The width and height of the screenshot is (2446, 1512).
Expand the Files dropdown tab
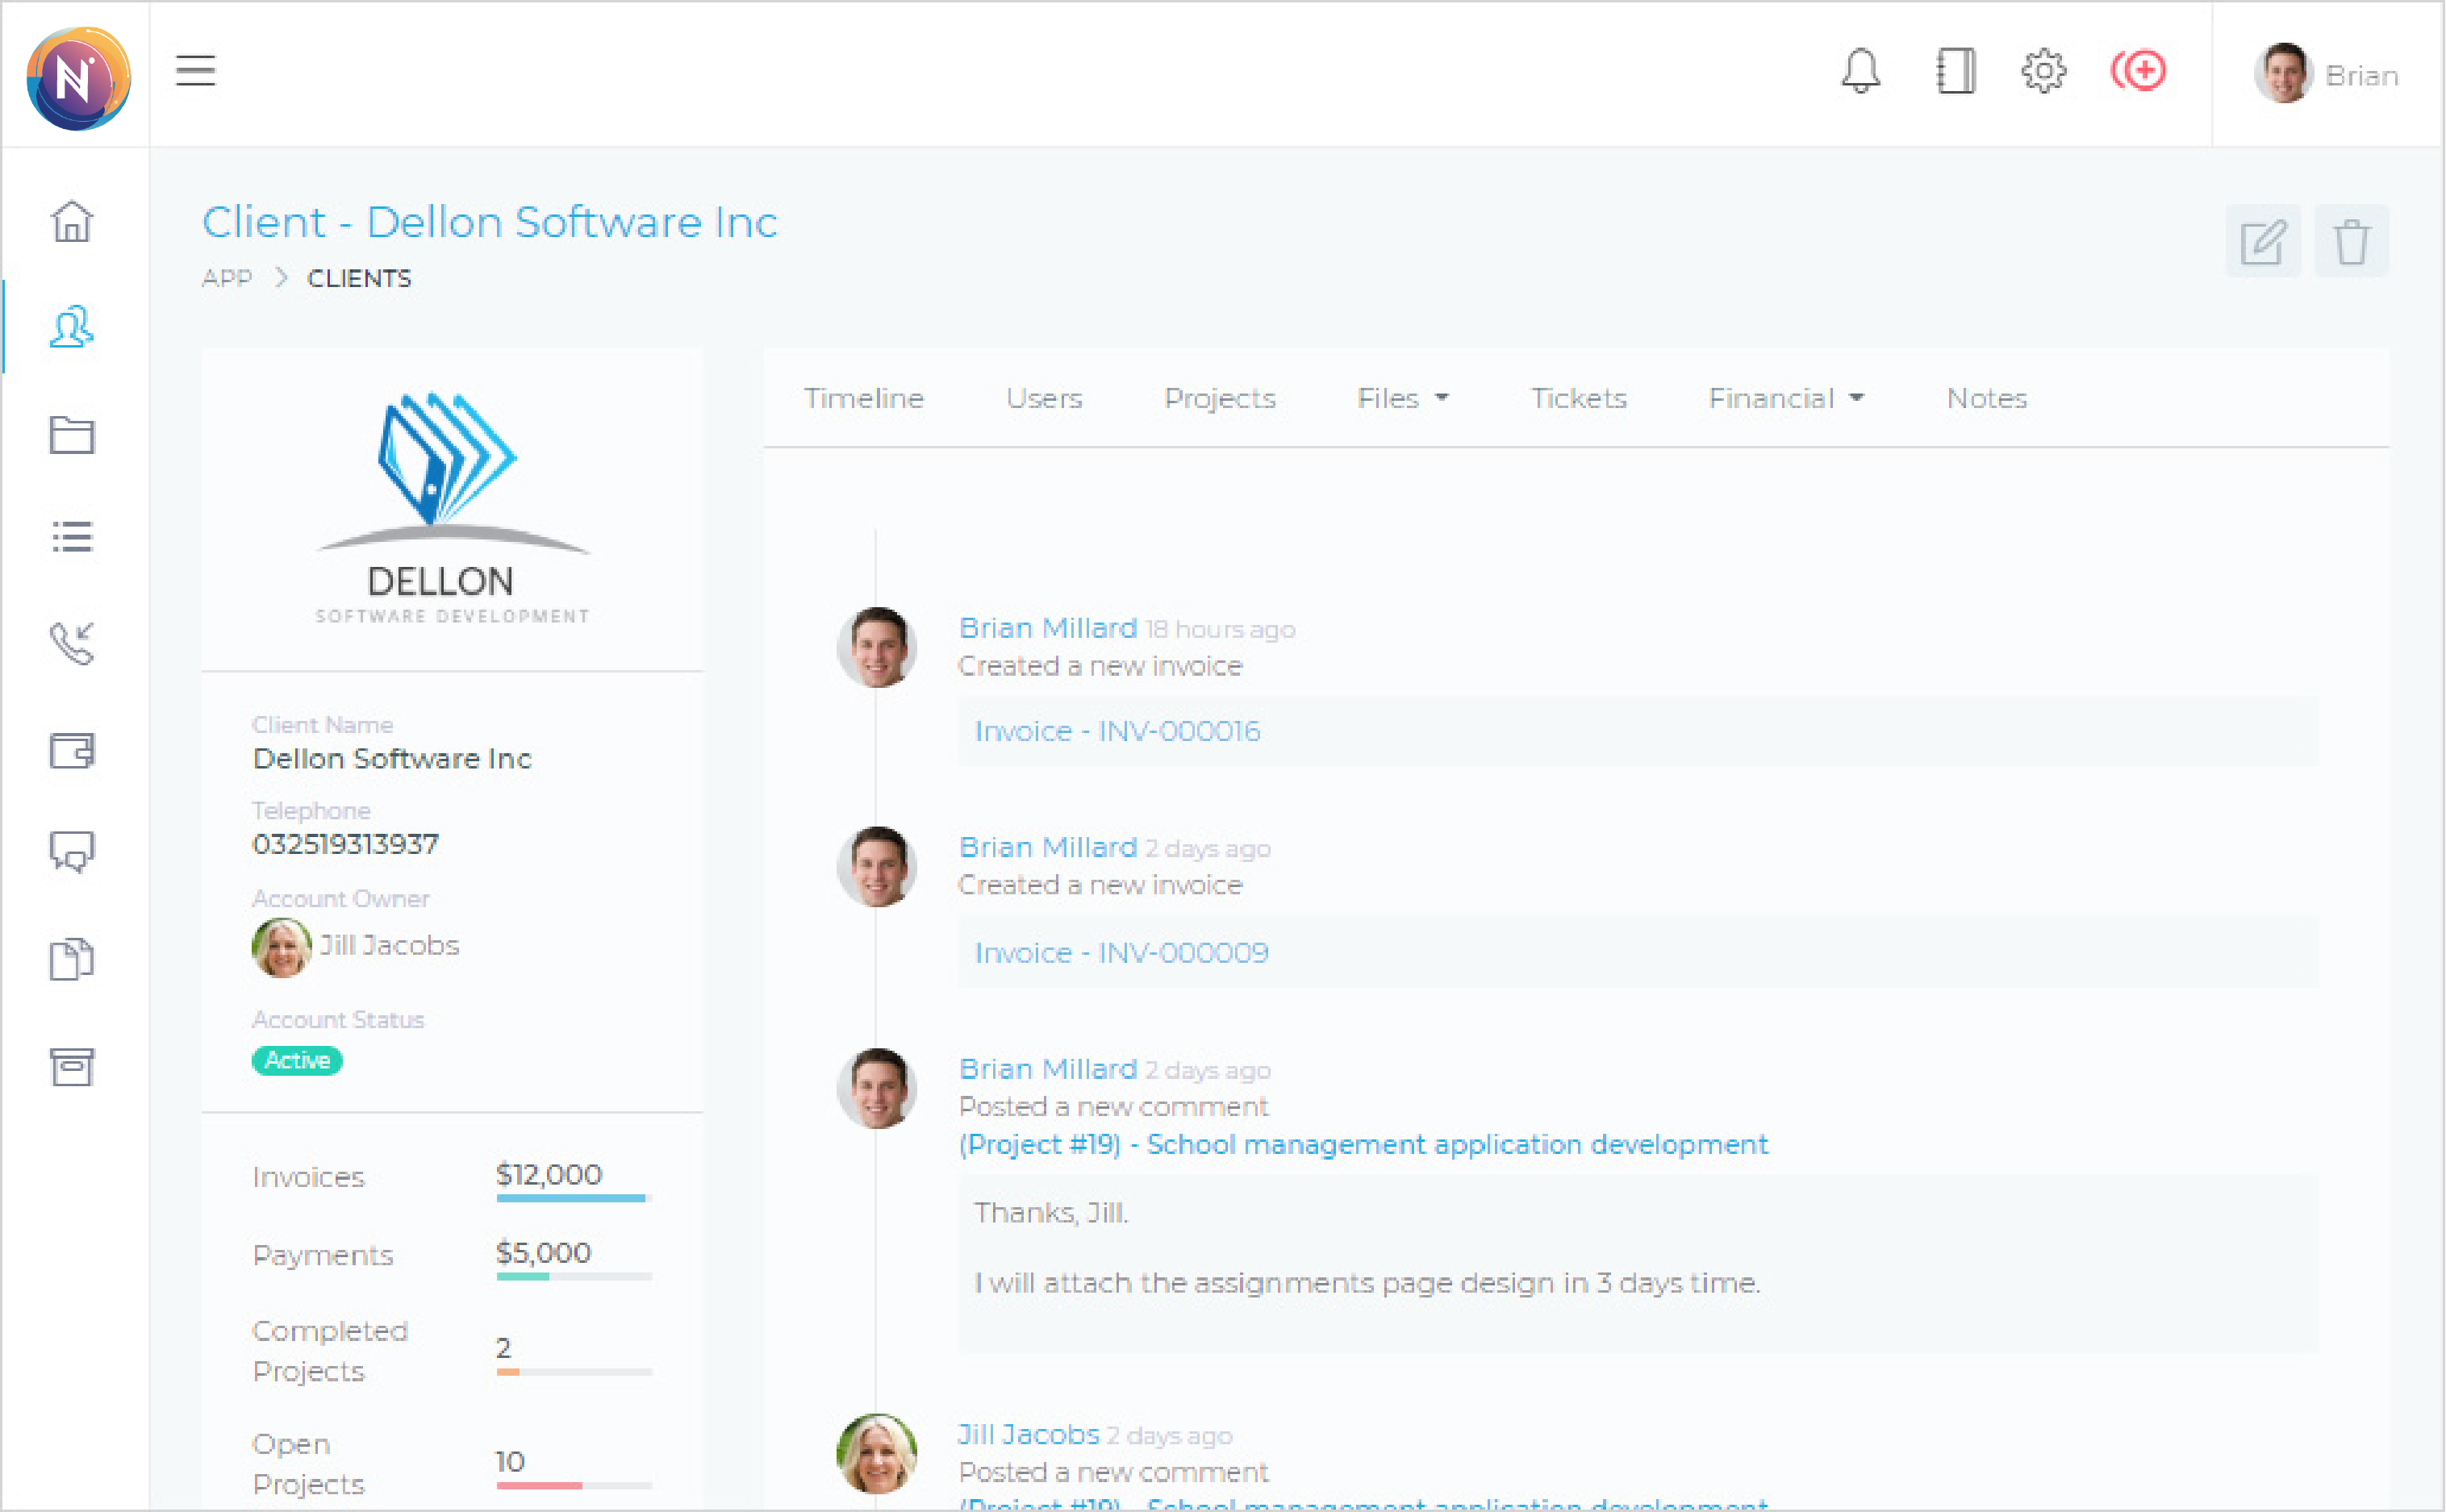pos(1401,398)
